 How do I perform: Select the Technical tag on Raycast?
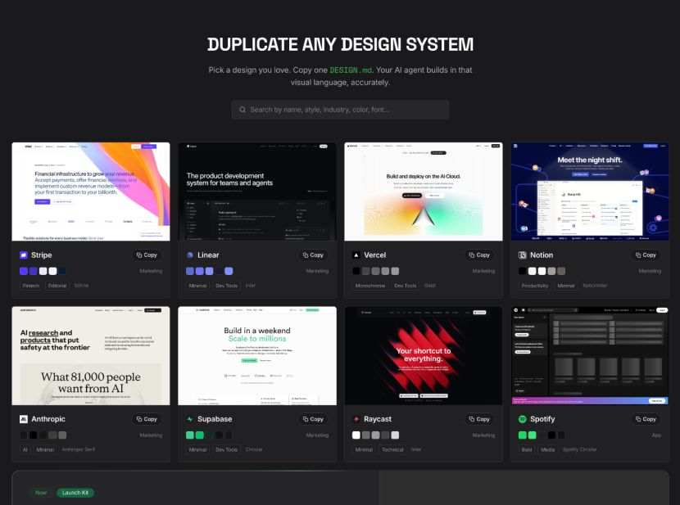click(392, 450)
